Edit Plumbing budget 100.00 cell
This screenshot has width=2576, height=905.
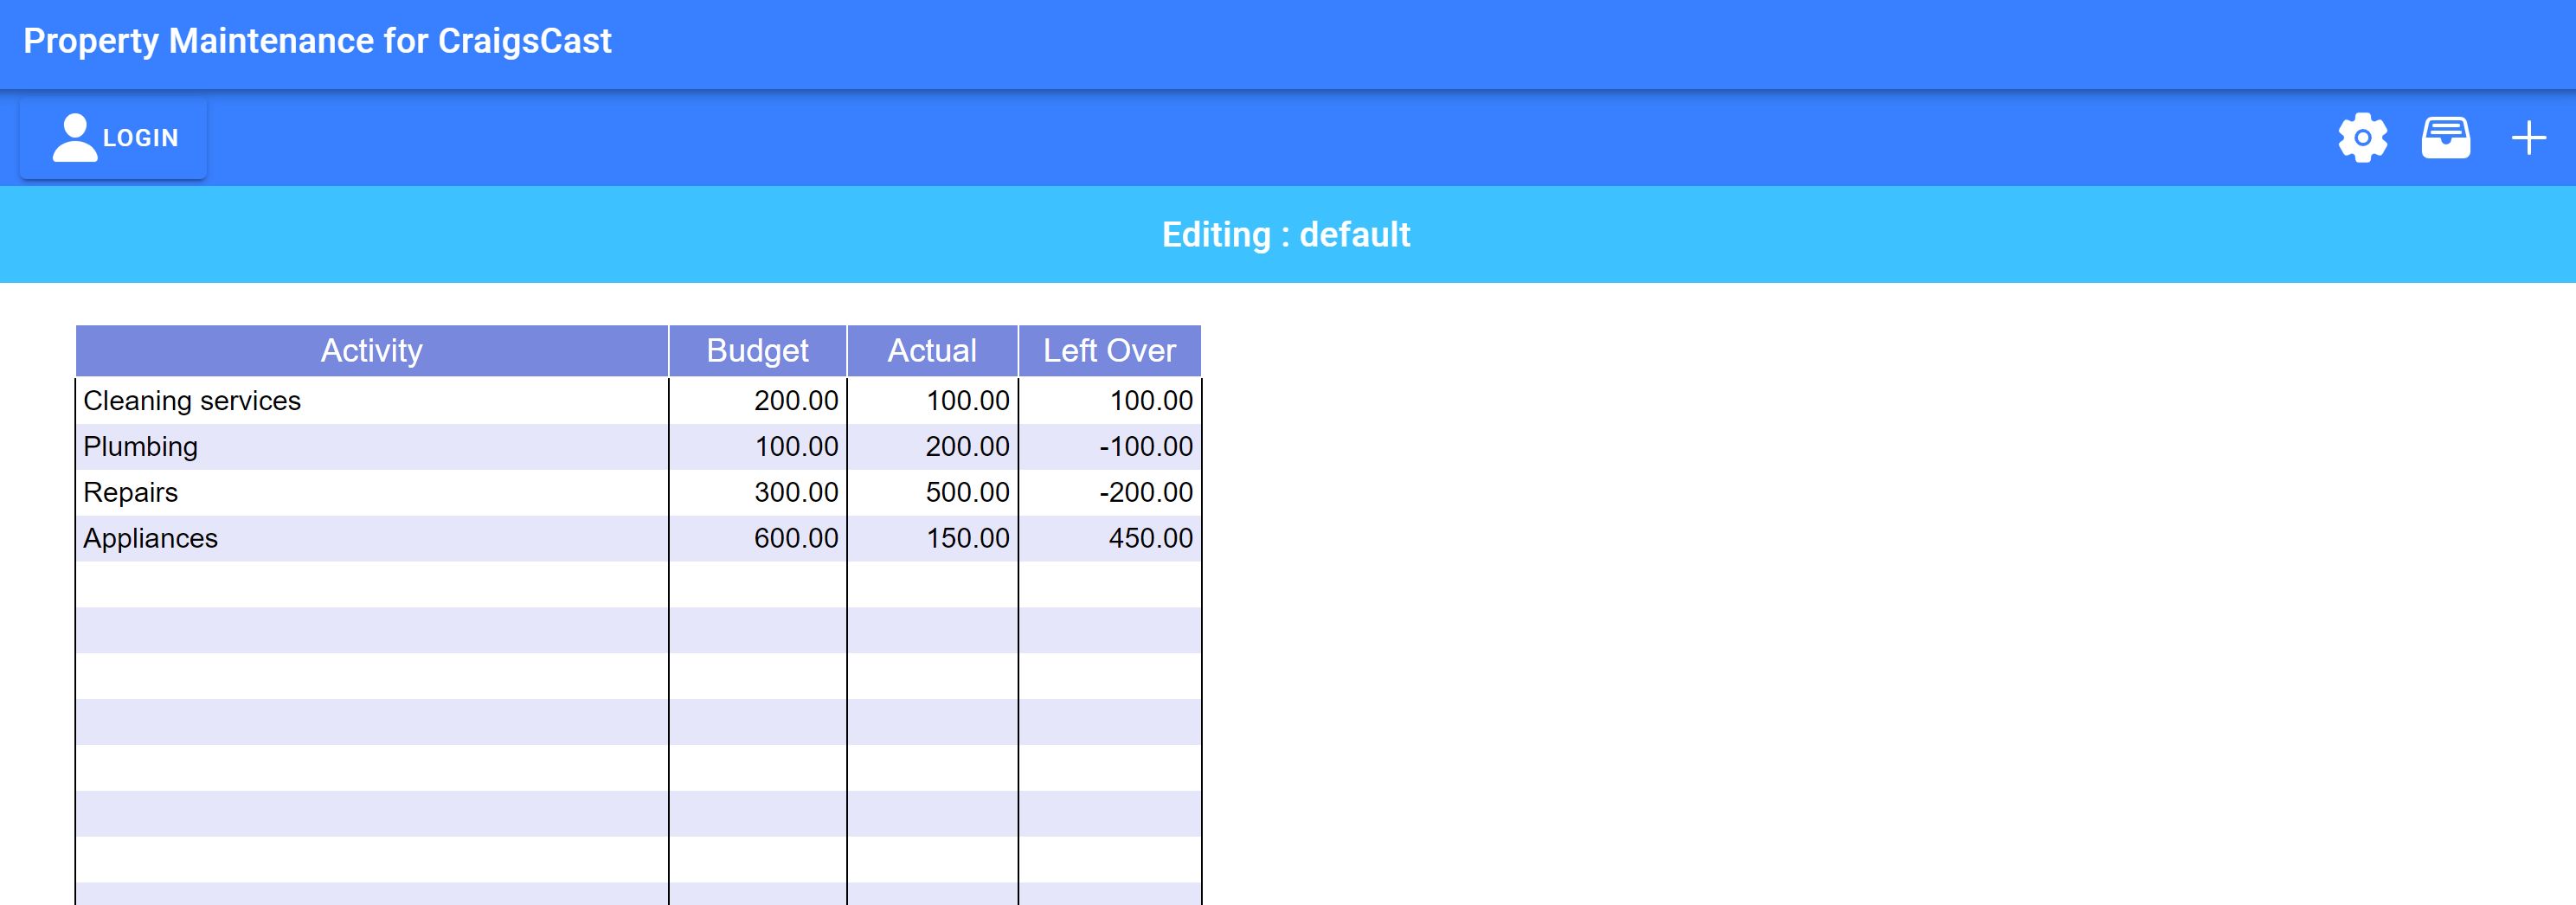coord(758,447)
